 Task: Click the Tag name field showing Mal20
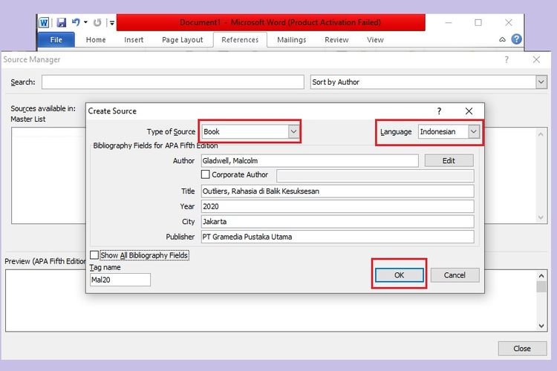pyautogui.click(x=120, y=280)
